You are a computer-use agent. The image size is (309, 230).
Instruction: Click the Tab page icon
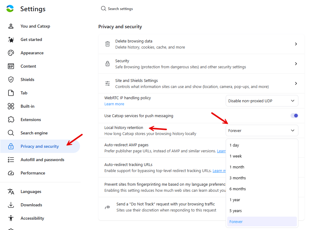click(11, 93)
